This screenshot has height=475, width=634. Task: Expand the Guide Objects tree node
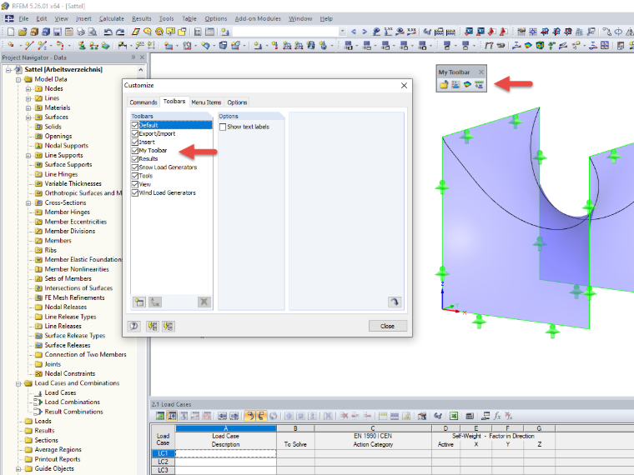point(18,469)
